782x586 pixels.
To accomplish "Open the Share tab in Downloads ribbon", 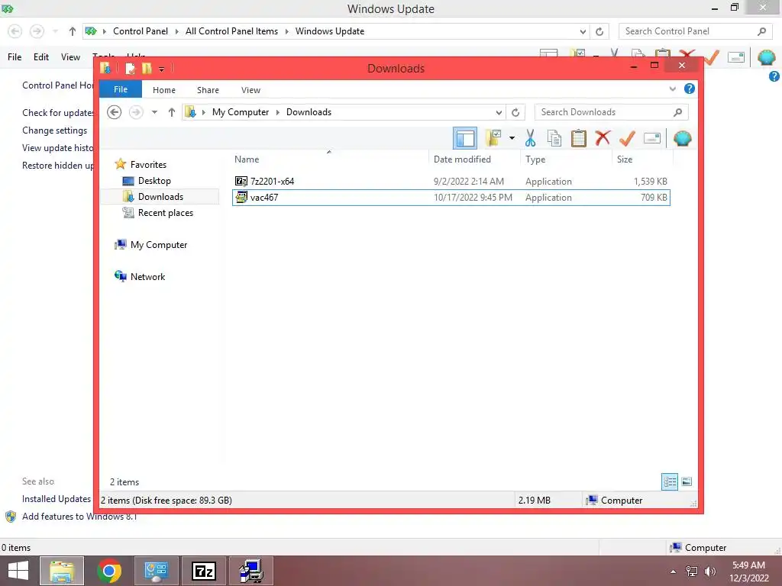I will click(208, 90).
